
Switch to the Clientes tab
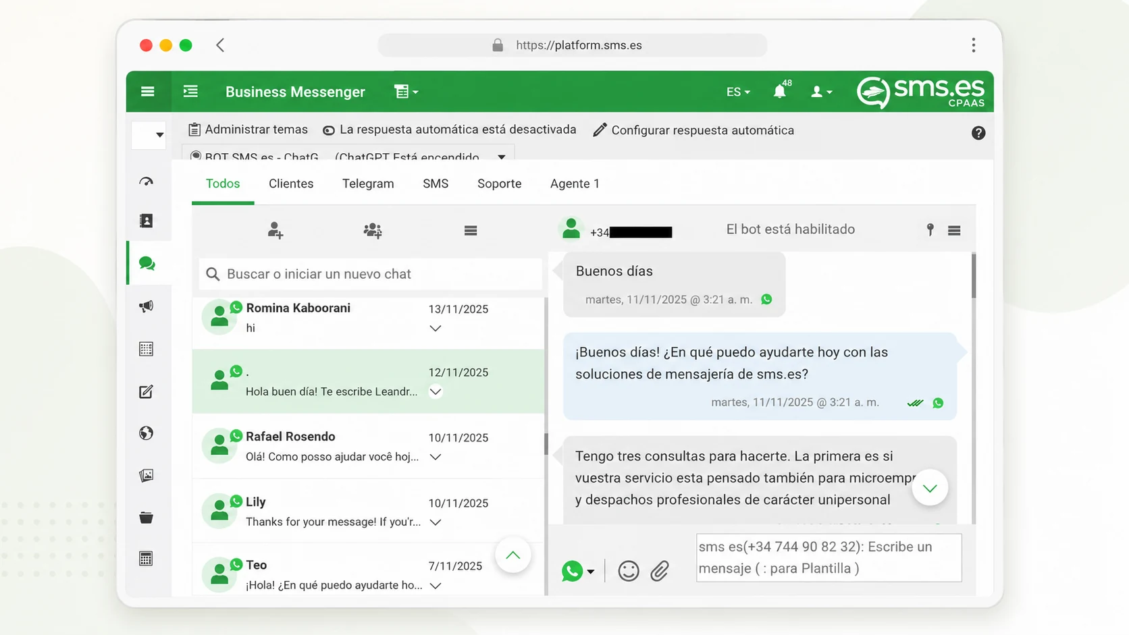point(291,184)
